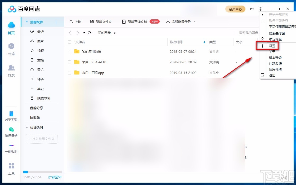Open the 音乐 music category
This screenshot has height=185, width=296.
coord(40,70)
